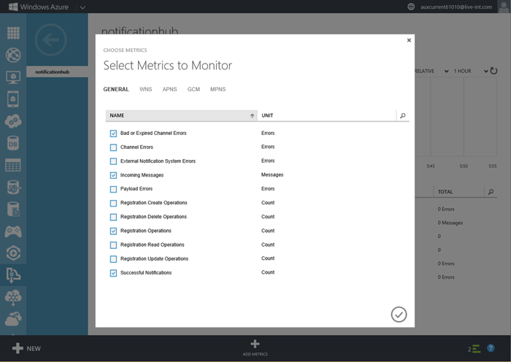The image size is (511, 362).
Task: Check Registration Delete Operations
Action: pos(113,217)
